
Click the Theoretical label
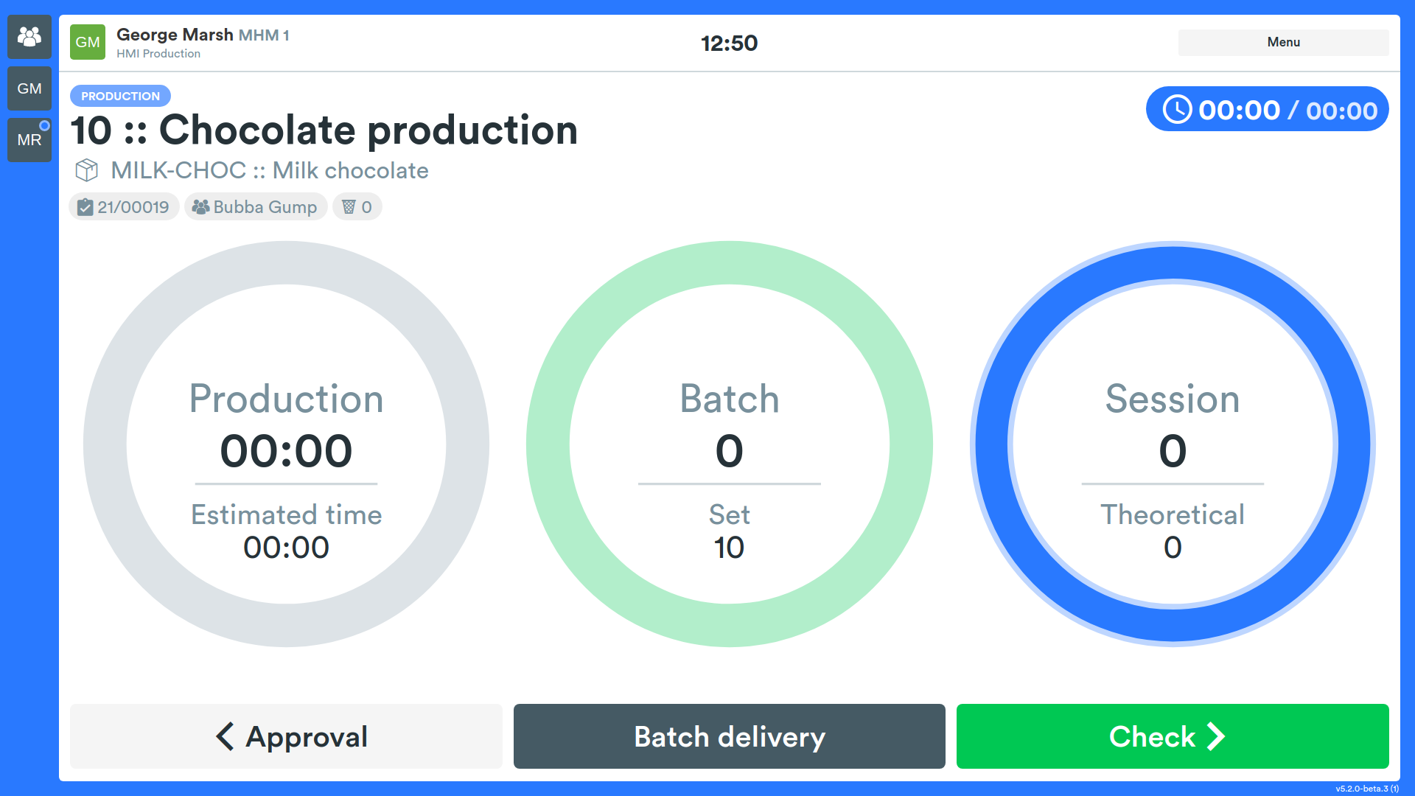[x=1173, y=514]
